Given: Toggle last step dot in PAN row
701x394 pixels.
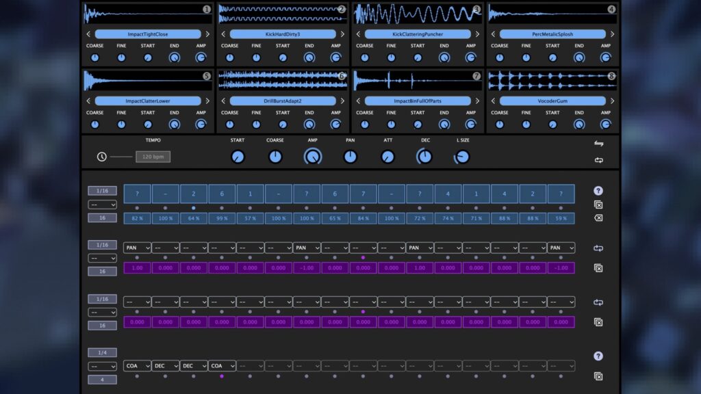Looking at the screenshot, I should [x=561, y=258].
